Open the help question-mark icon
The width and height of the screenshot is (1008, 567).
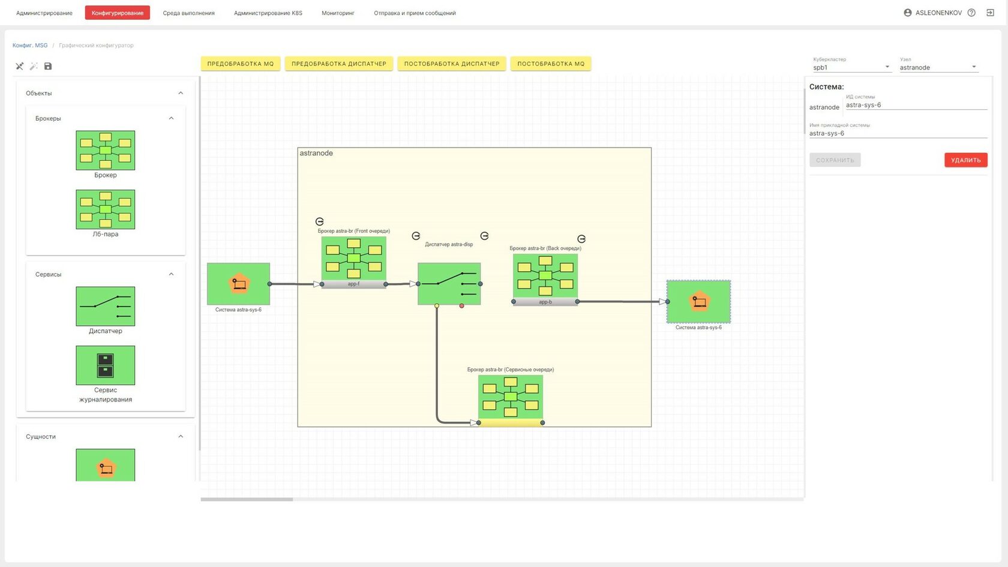pos(971,13)
